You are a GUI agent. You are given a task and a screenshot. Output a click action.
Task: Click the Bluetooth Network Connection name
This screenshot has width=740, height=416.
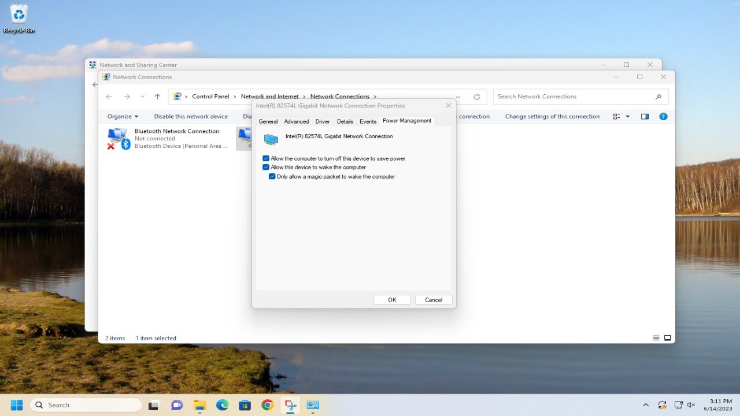pyautogui.click(x=177, y=131)
